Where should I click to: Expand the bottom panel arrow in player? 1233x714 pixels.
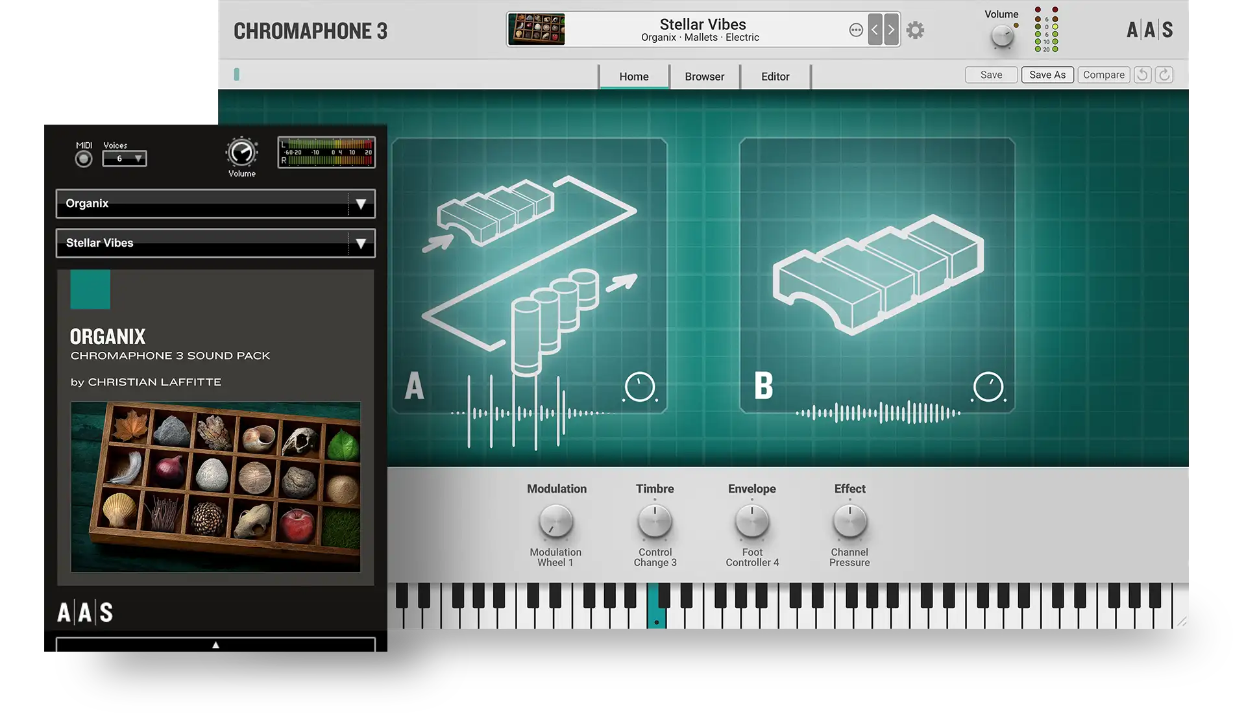(215, 645)
